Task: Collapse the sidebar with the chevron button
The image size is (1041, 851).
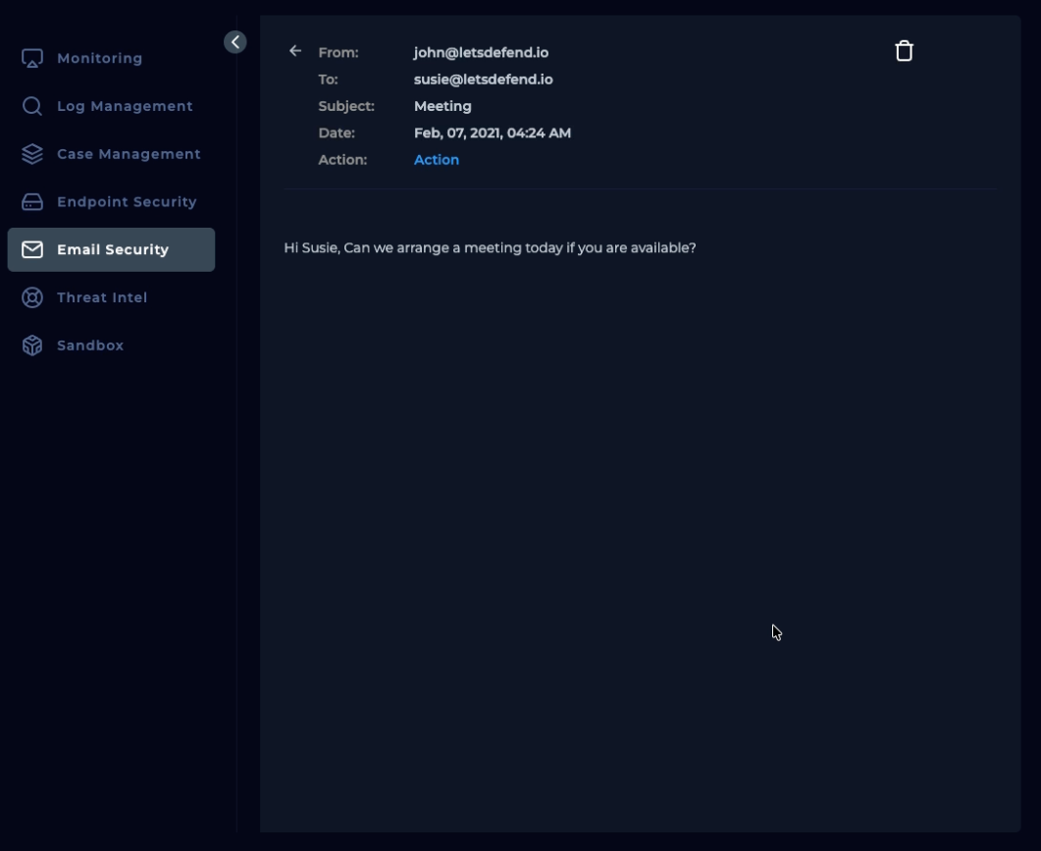Action: [235, 42]
